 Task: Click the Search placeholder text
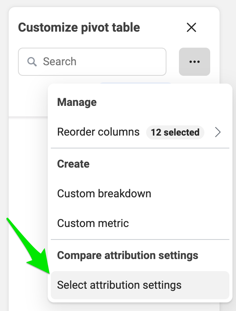(60, 61)
